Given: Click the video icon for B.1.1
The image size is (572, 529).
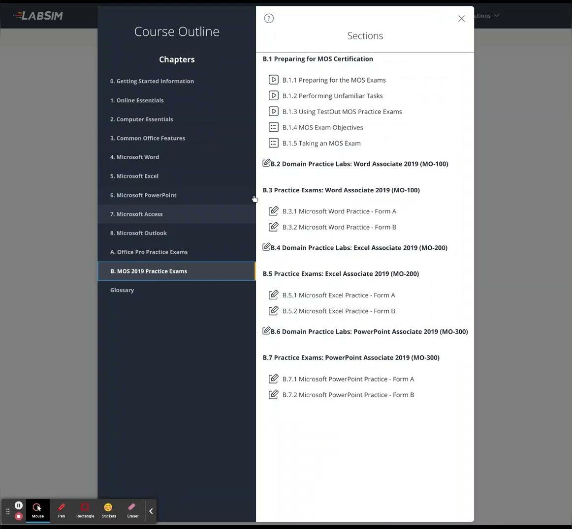Looking at the screenshot, I should pos(274,80).
